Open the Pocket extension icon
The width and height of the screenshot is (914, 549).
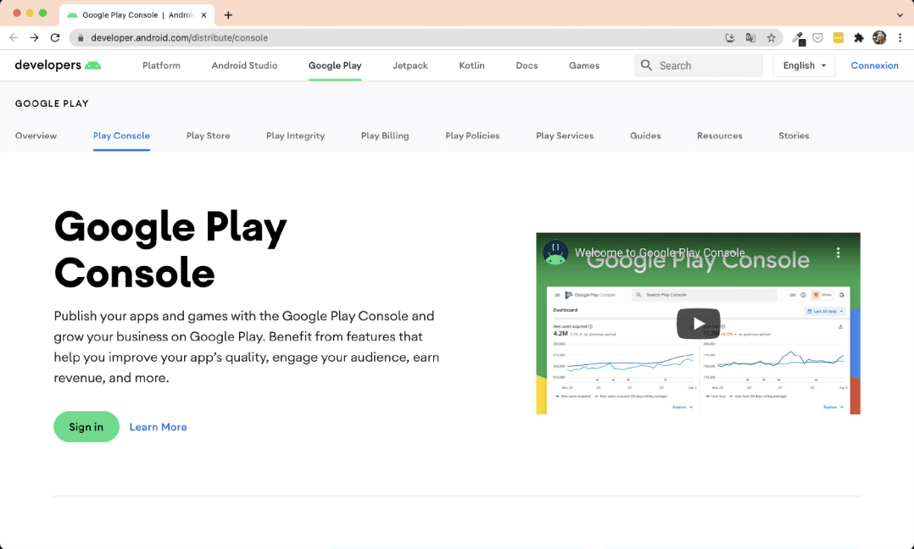pyautogui.click(x=818, y=38)
